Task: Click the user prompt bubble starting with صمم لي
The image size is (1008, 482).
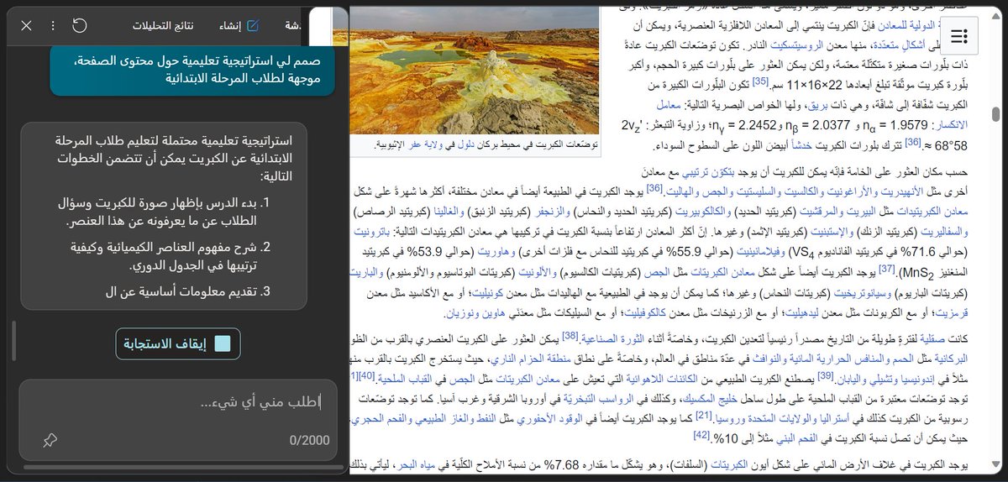Action: click(192, 70)
